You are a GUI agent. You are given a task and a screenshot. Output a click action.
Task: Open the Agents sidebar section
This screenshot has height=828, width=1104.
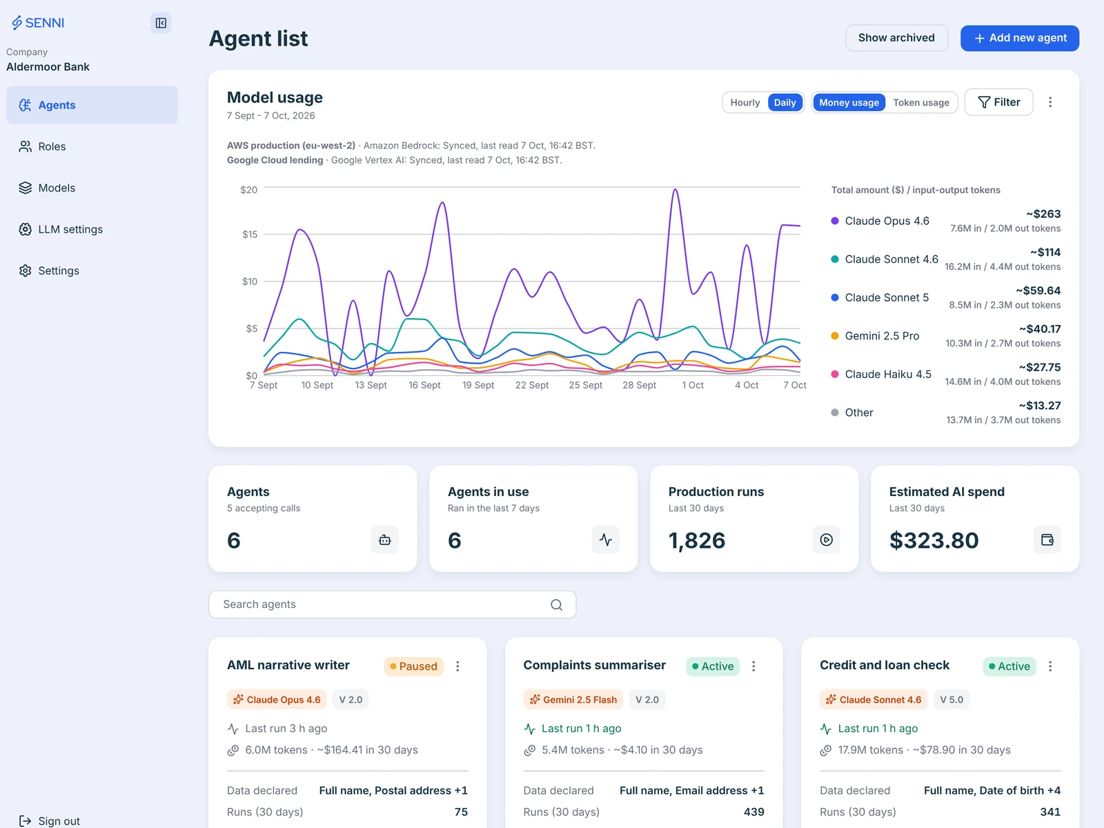(92, 105)
